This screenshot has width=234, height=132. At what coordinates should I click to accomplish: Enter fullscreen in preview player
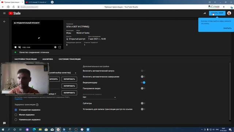click(x=60, y=47)
